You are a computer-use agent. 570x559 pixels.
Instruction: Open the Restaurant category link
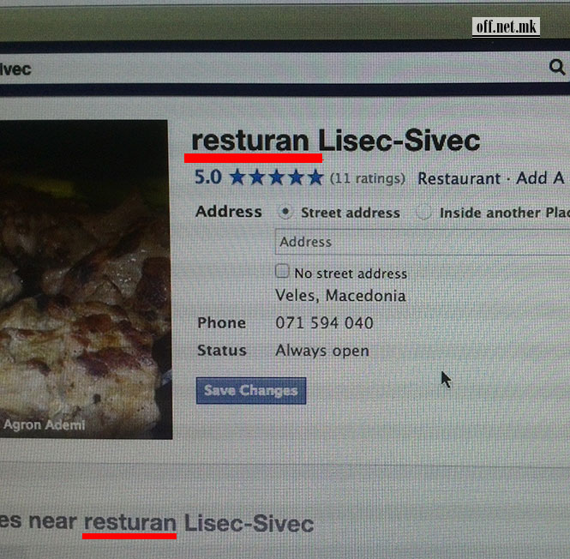click(459, 178)
